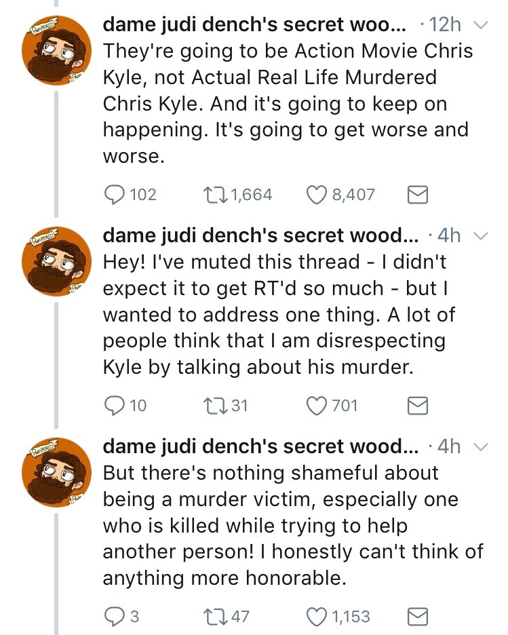Open the options chevron on the 12h tweet
Image resolution: width=508 pixels, height=635 pixels.
pyautogui.click(x=480, y=26)
